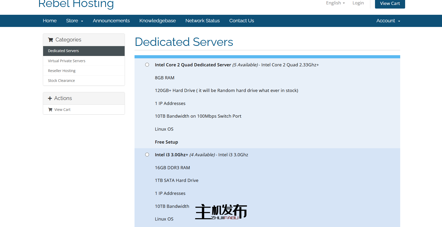Click the 10TB Bandwidth on 100Mbps Switch Port text

(x=198, y=116)
